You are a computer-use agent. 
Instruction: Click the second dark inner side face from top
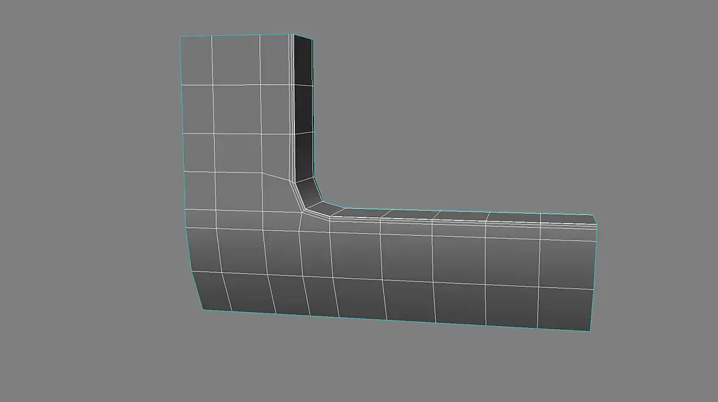(x=304, y=110)
